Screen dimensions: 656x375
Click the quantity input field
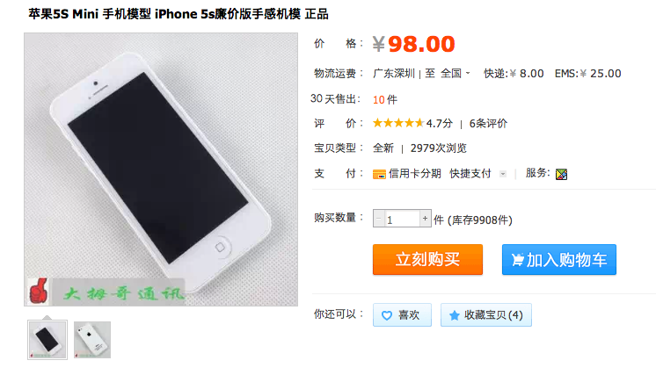point(402,219)
